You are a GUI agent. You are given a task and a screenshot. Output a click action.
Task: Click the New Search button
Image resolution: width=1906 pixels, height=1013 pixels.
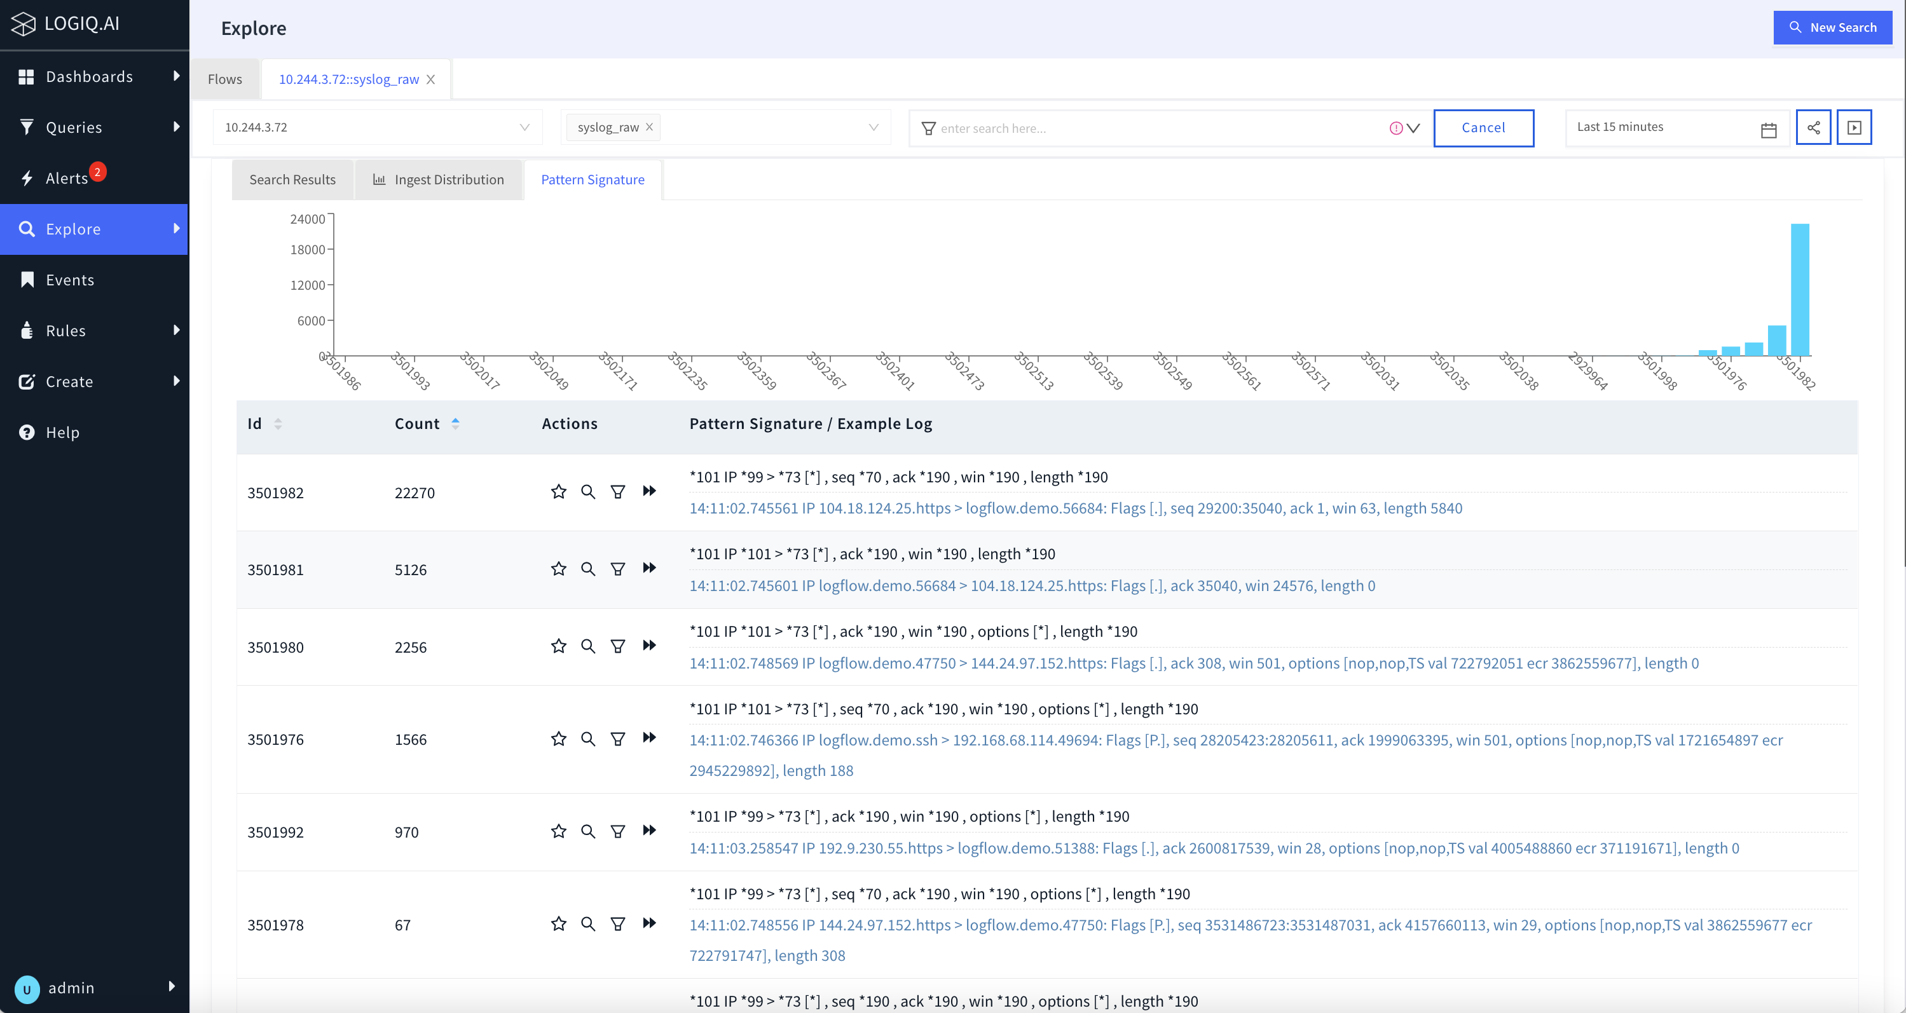click(1832, 27)
